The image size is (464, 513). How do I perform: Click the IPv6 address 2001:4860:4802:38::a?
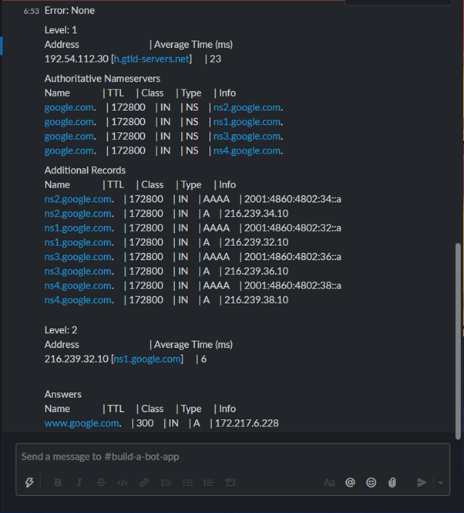point(293,285)
